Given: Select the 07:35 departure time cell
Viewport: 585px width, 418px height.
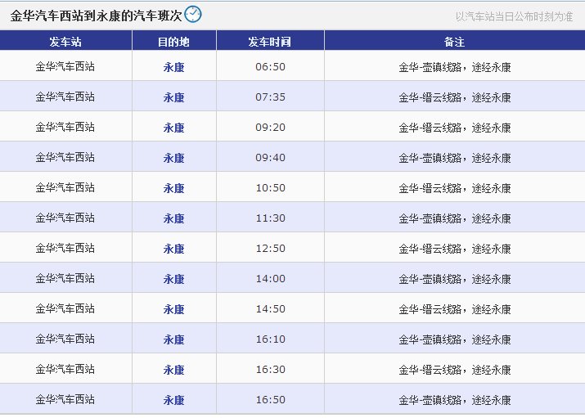Looking at the screenshot, I should (x=271, y=97).
